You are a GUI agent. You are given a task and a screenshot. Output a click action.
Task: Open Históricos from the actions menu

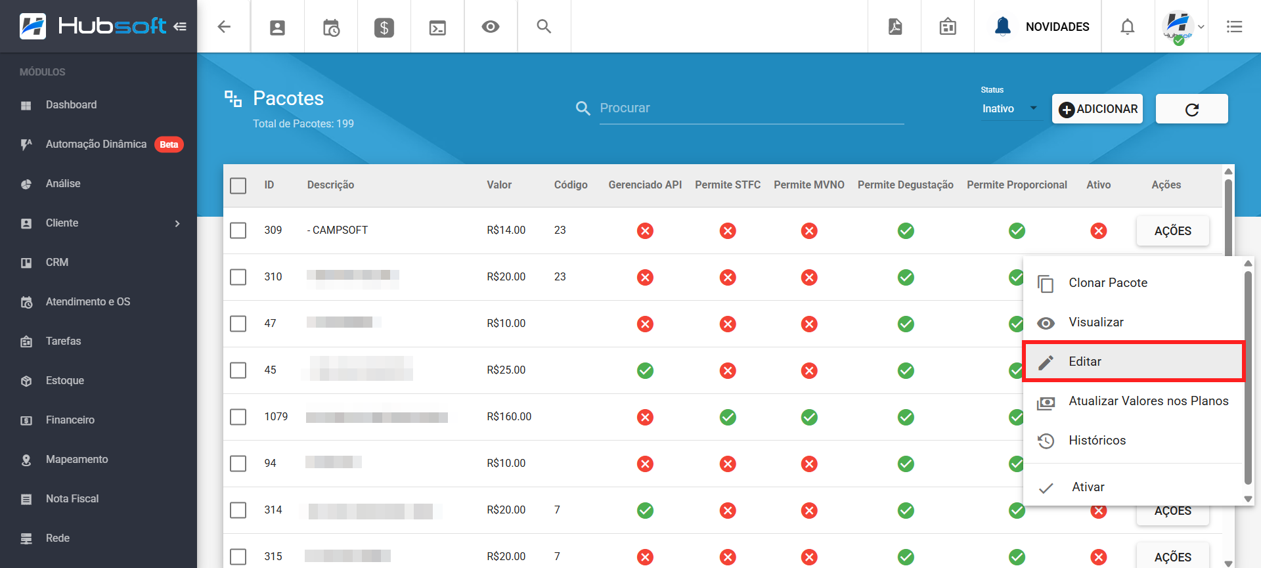pyautogui.click(x=1134, y=441)
